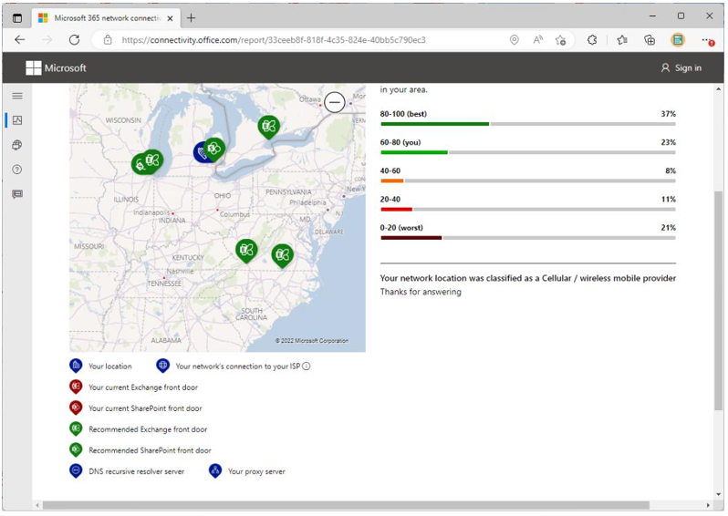Click the Your location legend icon
728x516 pixels.
point(76,366)
